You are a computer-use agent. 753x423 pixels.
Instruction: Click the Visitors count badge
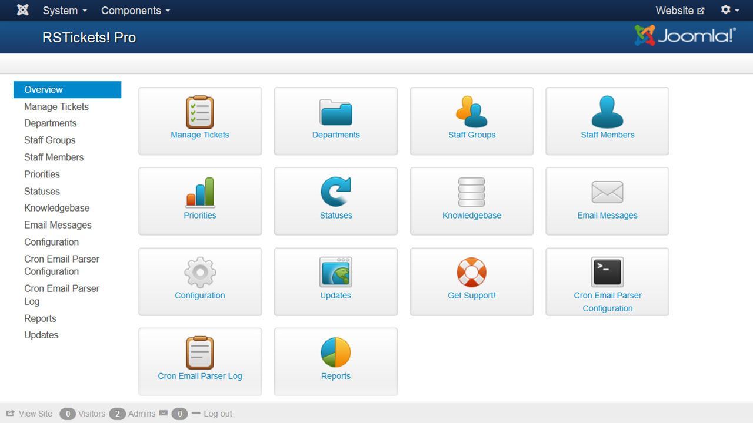(68, 414)
